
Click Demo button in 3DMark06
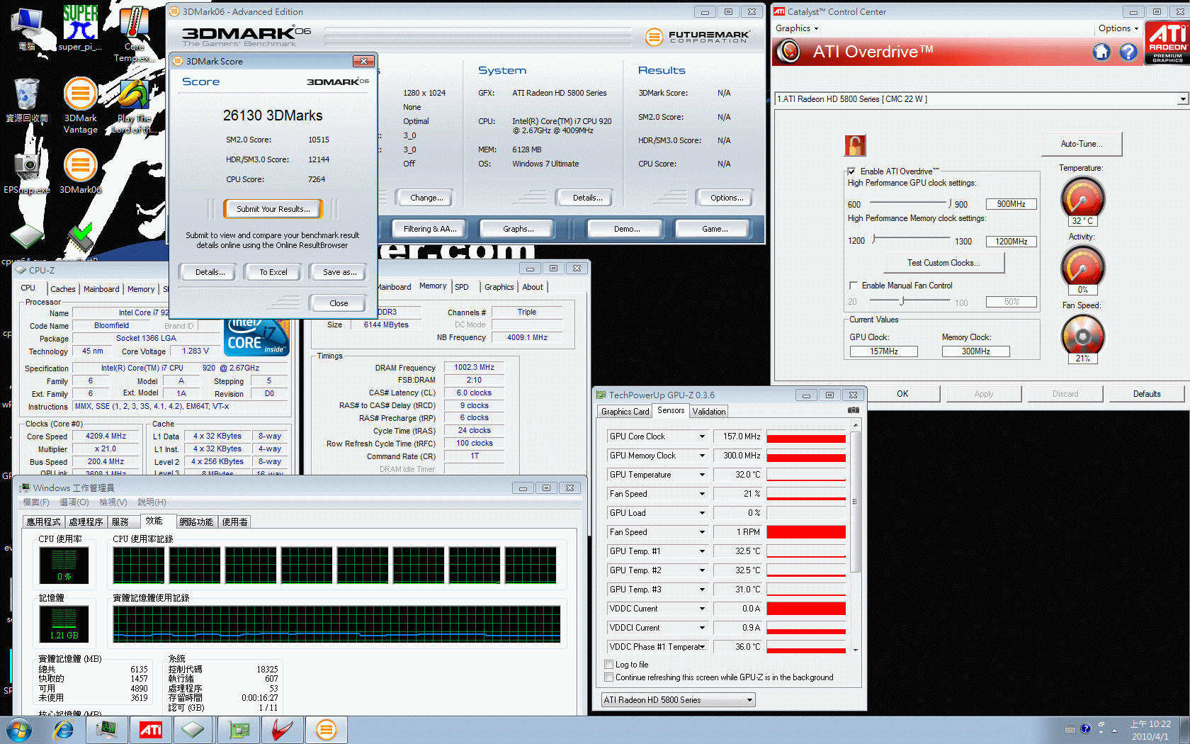coord(627,229)
